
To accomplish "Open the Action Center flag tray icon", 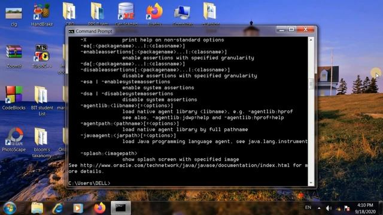I will (x=346, y=208).
